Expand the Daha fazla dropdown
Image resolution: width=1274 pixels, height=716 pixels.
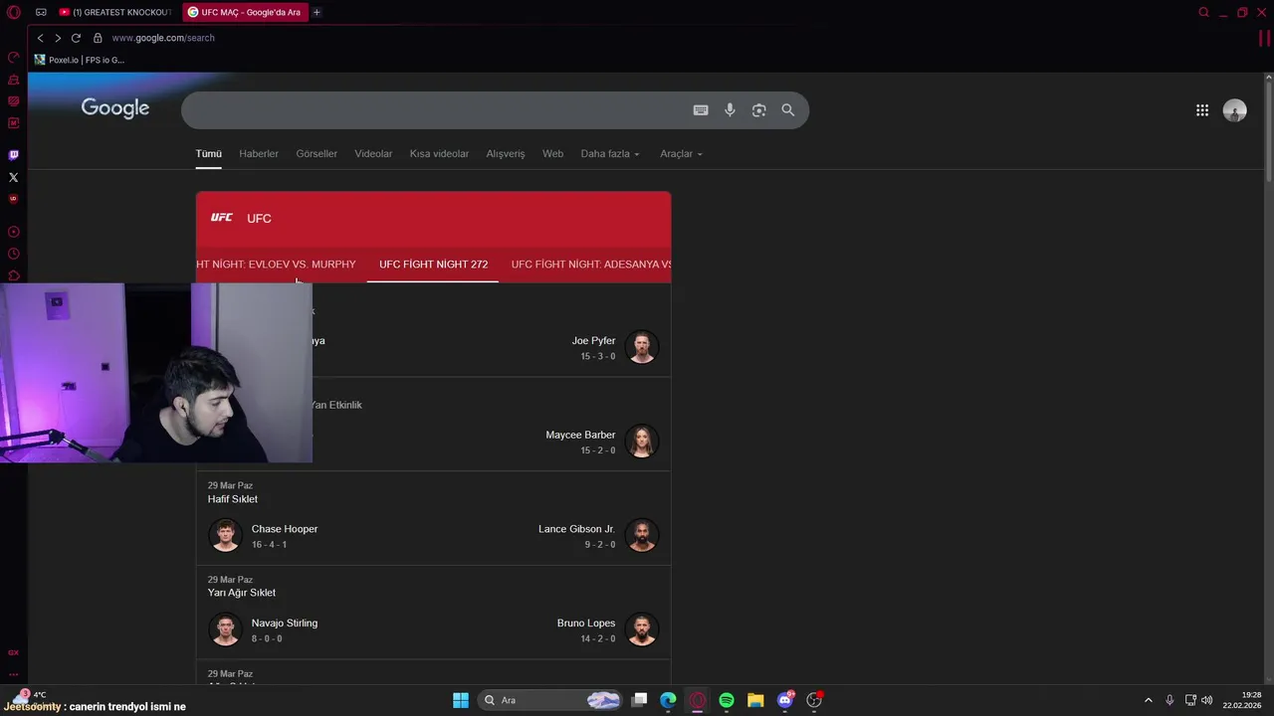click(610, 154)
